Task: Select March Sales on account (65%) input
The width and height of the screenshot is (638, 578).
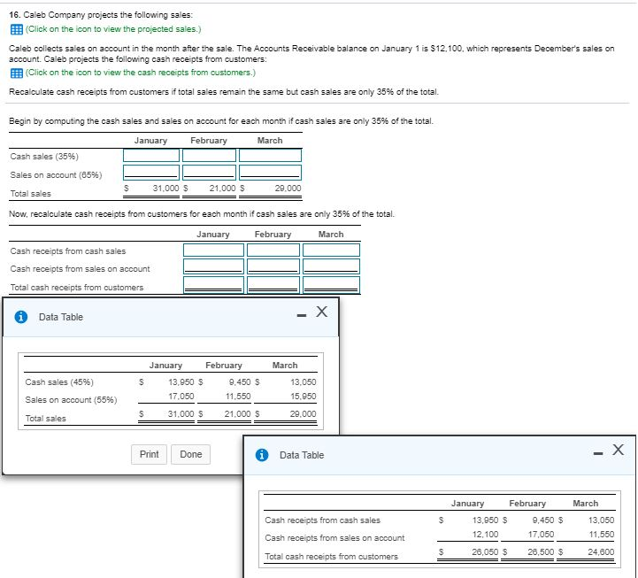Action: (272, 173)
